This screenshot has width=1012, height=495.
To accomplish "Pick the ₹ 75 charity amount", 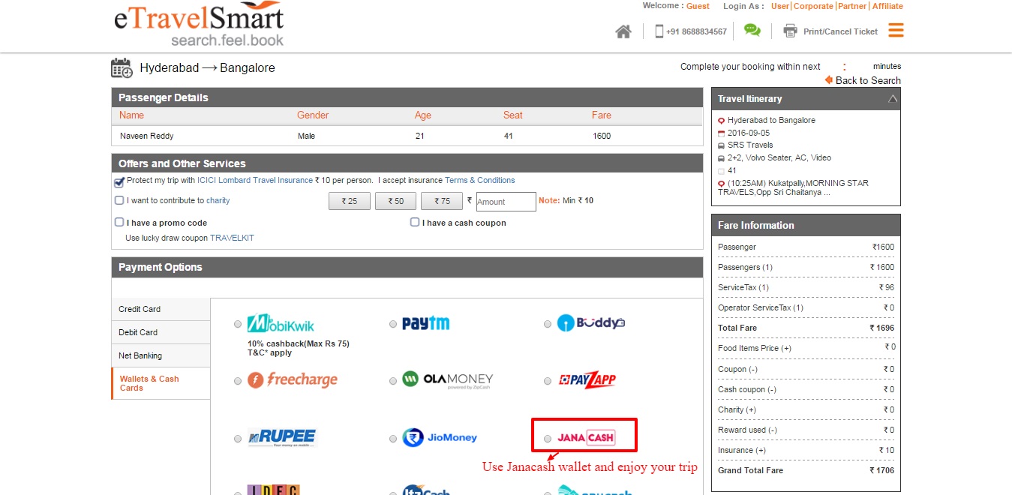I will click(441, 201).
